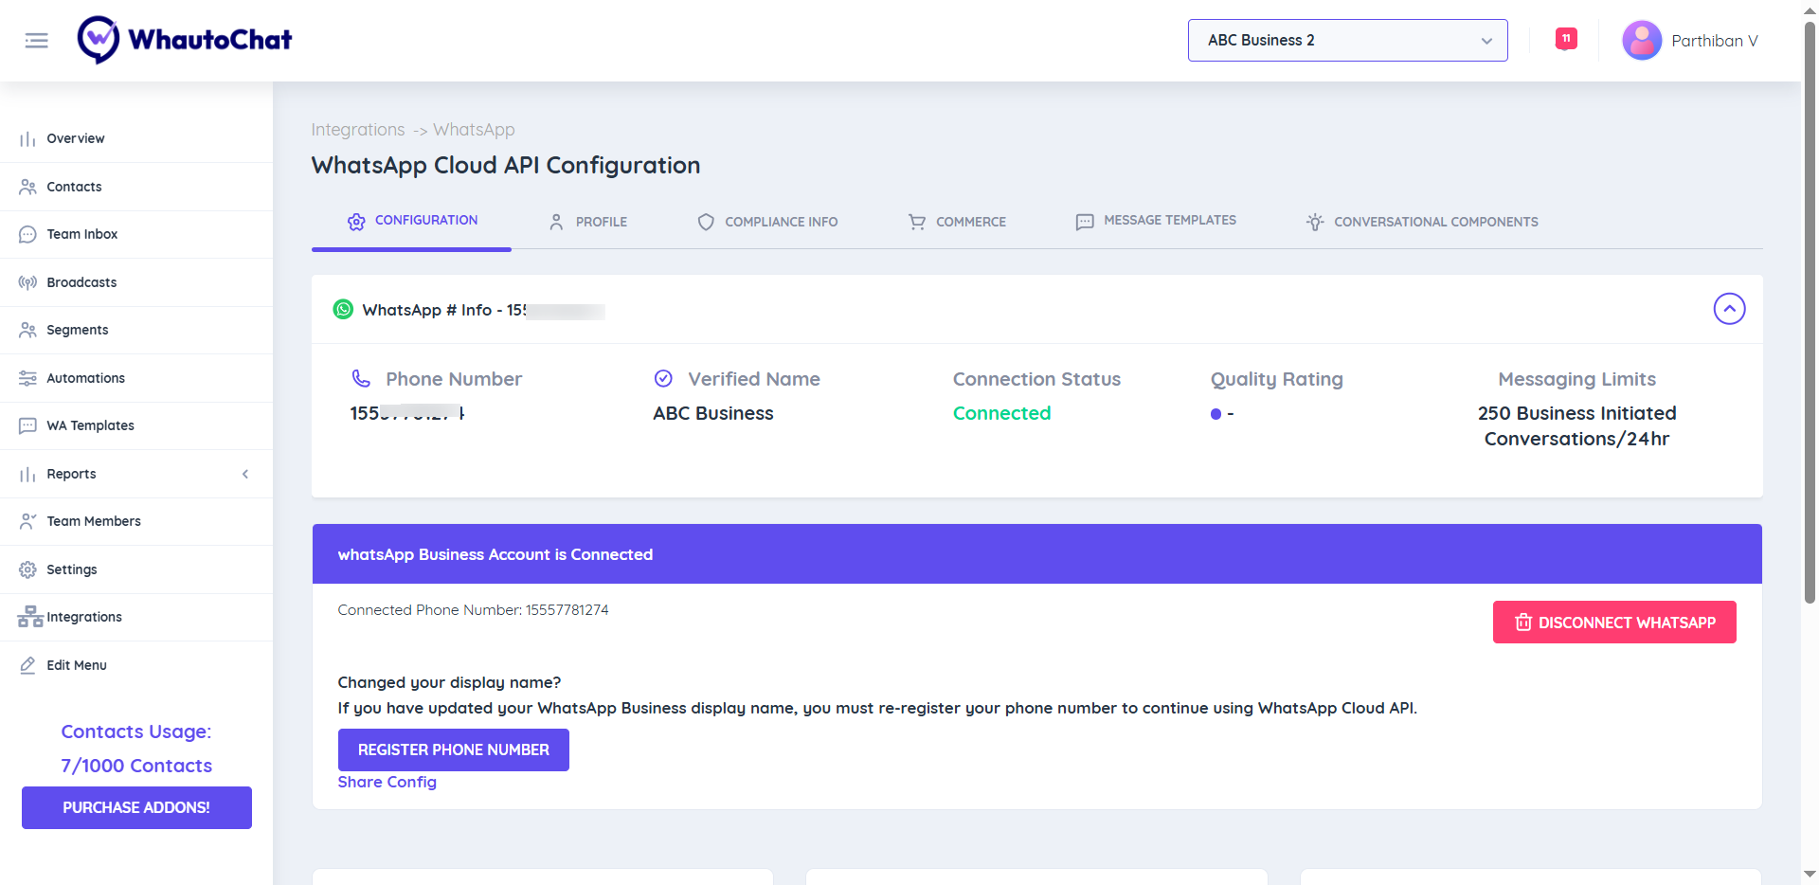Click the scrollbar down arrow
The width and height of the screenshot is (1819, 885).
tap(1810, 874)
